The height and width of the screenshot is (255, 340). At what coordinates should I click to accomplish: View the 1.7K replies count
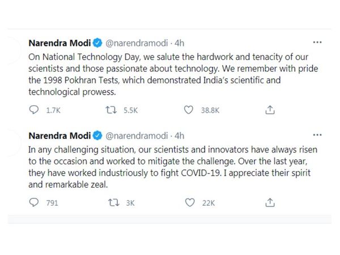(53, 110)
